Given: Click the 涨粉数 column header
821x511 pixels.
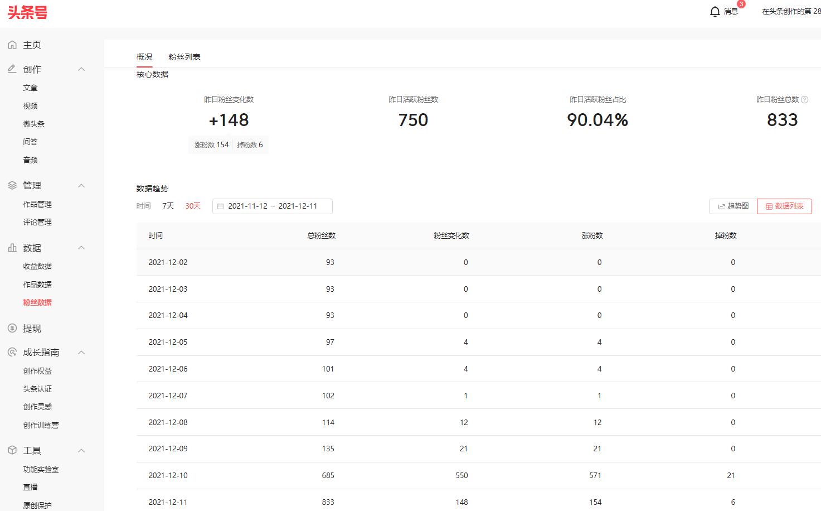Looking at the screenshot, I should click(592, 235).
